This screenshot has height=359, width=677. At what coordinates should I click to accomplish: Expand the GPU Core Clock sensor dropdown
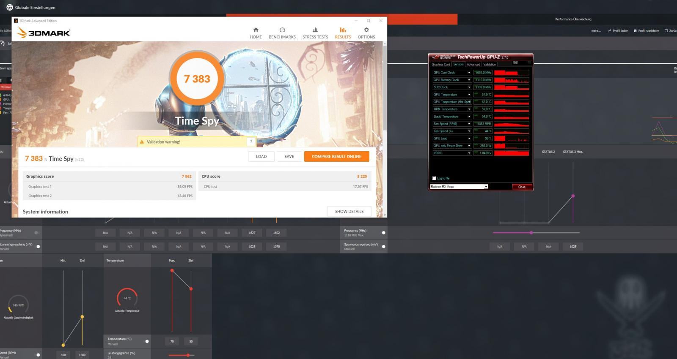coord(469,73)
